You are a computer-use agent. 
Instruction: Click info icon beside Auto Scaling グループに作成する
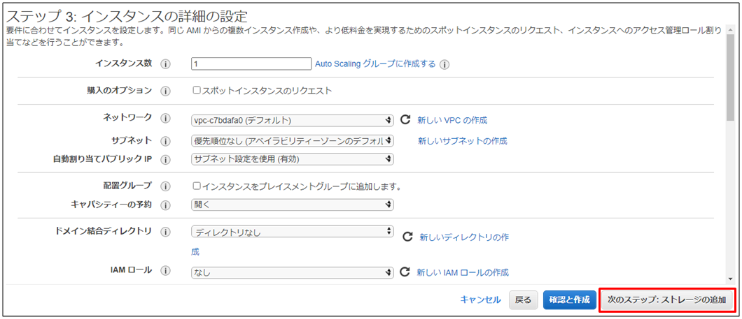(x=444, y=65)
